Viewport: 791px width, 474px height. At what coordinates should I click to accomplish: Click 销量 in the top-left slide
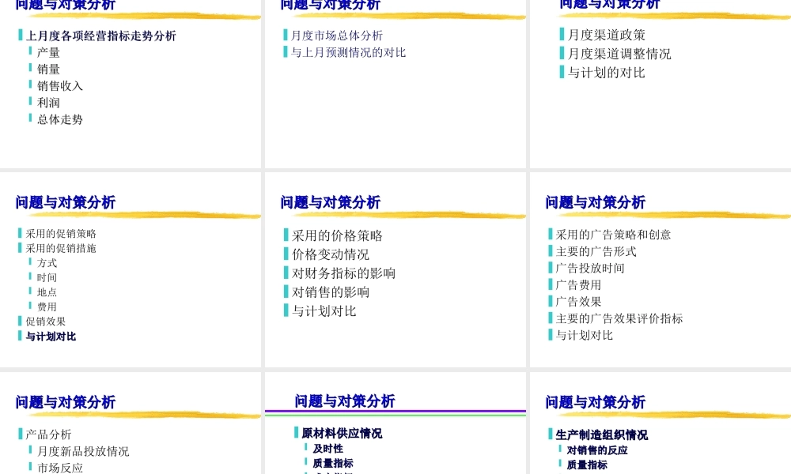pos(48,69)
